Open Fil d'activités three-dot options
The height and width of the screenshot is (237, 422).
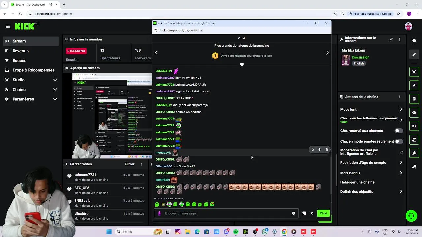pyautogui.click(x=142, y=164)
